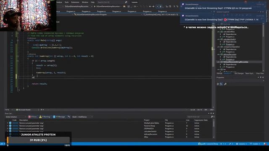Image resolution: width=269 pixels, height=151 pixels.
Task: Open the Help menu
Action: point(92,2)
